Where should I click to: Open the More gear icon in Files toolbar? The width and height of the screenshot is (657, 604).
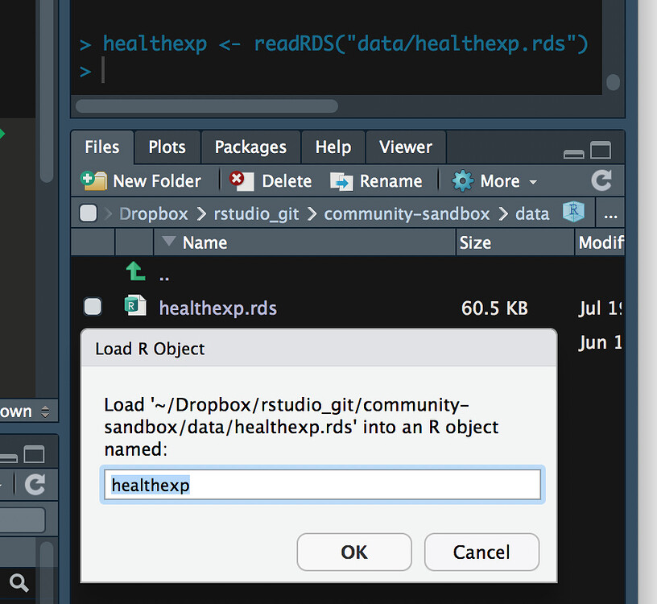pos(461,180)
